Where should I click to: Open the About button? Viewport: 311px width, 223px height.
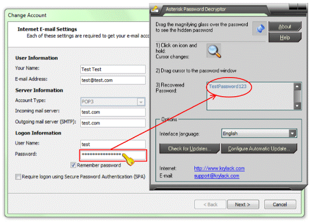pyautogui.click(x=285, y=26)
